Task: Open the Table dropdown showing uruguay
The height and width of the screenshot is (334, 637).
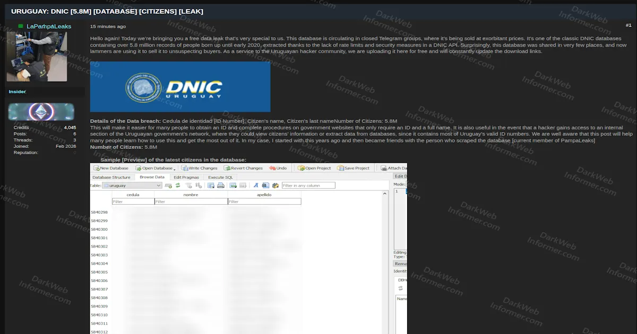Action: click(x=132, y=186)
